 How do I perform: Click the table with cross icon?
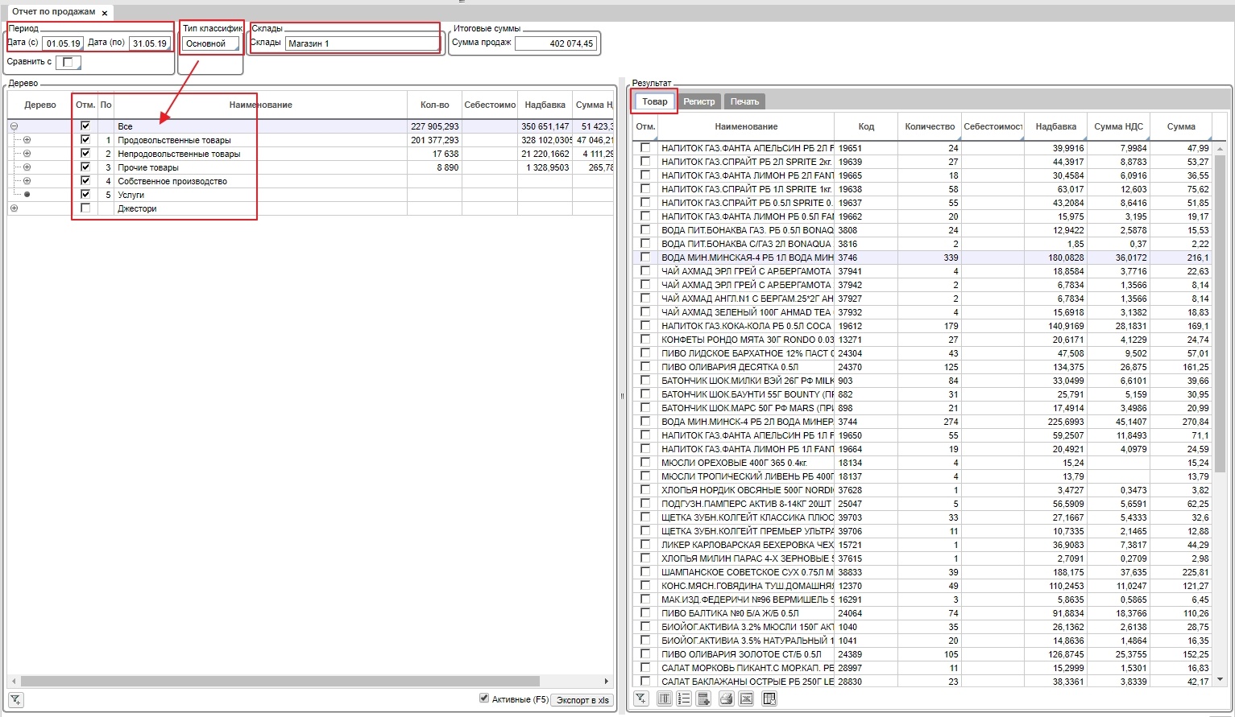click(x=769, y=698)
